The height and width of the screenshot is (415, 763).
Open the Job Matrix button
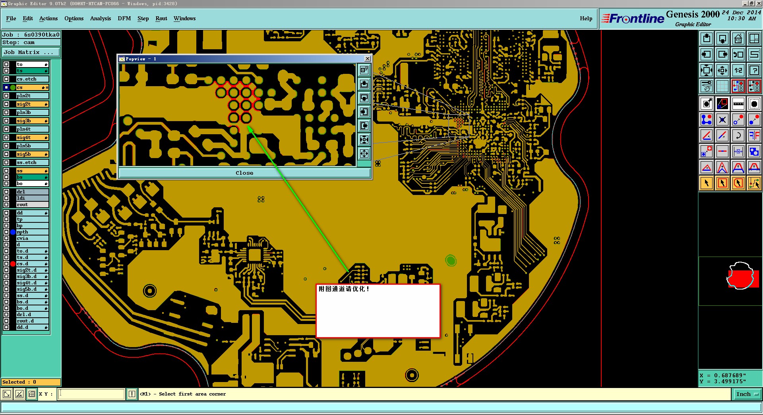pyautogui.click(x=31, y=52)
